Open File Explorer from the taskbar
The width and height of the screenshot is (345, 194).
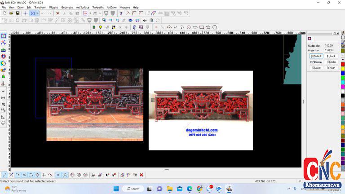tap(170, 189)
